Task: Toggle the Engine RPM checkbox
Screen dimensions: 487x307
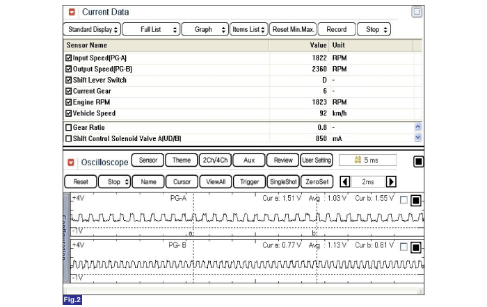Action: pos(68,102)
